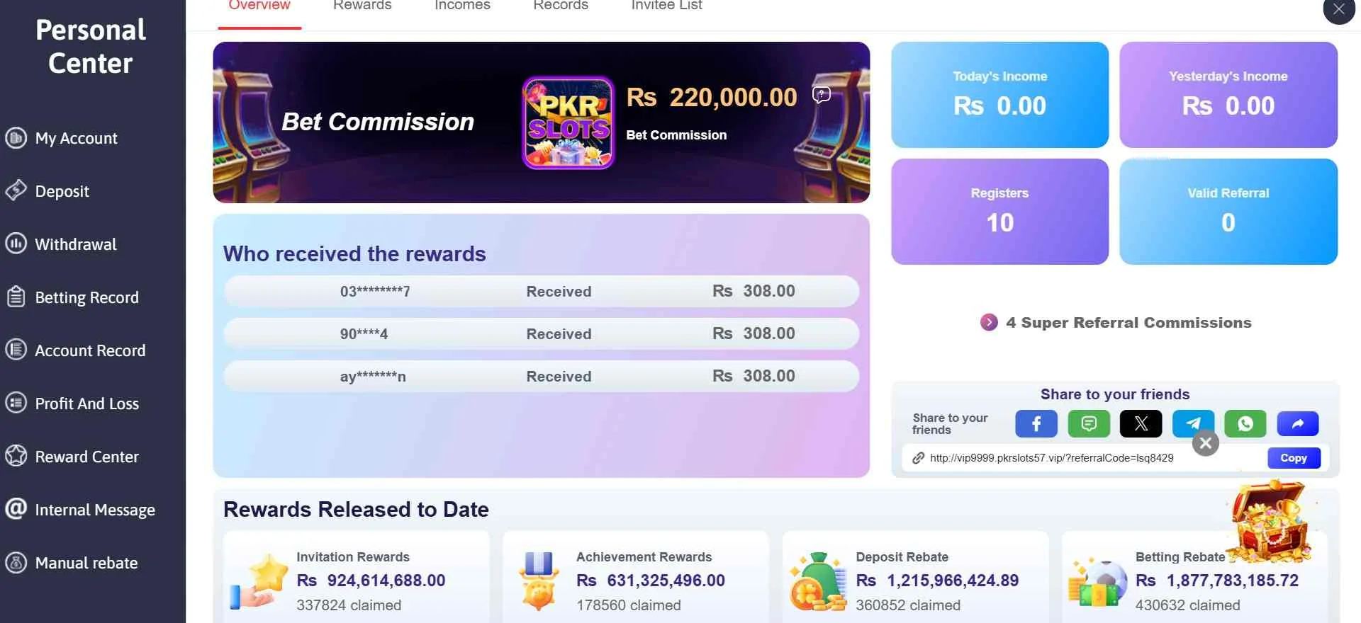Dismiss the gray X circle near referral link
The width and height of the screenshot is (1361, 623).
point(1205,444)
